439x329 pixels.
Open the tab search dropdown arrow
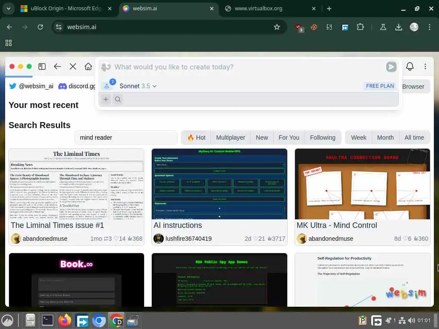click(9, 9)
